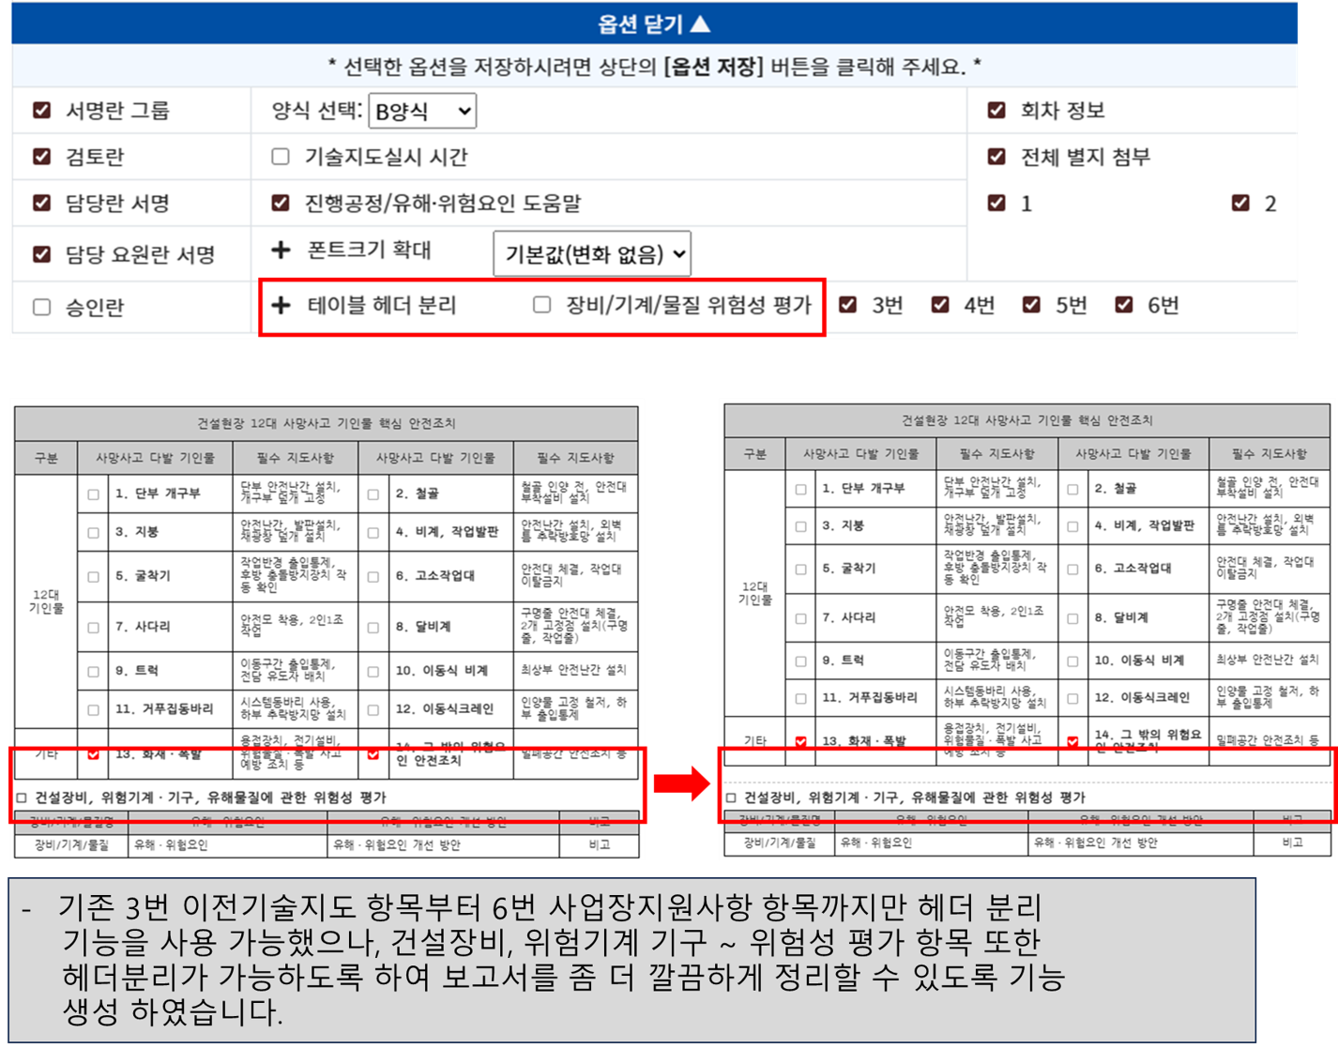This screenshot has width=1338, height=1048.
Task: Click 12대 기인물 cell in right table
Action: (x=755, y=593)
